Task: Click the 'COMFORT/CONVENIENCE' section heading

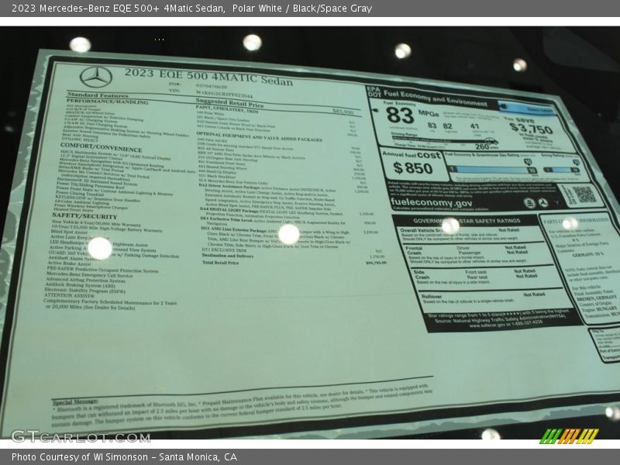Action: (102, 147)
